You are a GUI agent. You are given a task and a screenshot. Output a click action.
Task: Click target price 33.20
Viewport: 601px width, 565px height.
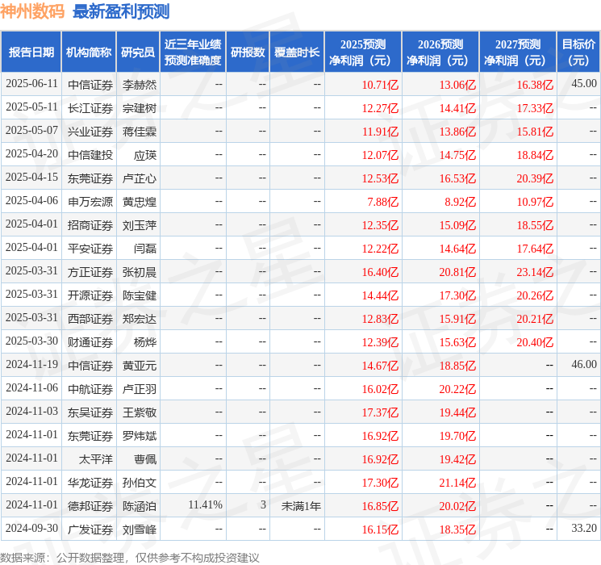tap(584, 528)
